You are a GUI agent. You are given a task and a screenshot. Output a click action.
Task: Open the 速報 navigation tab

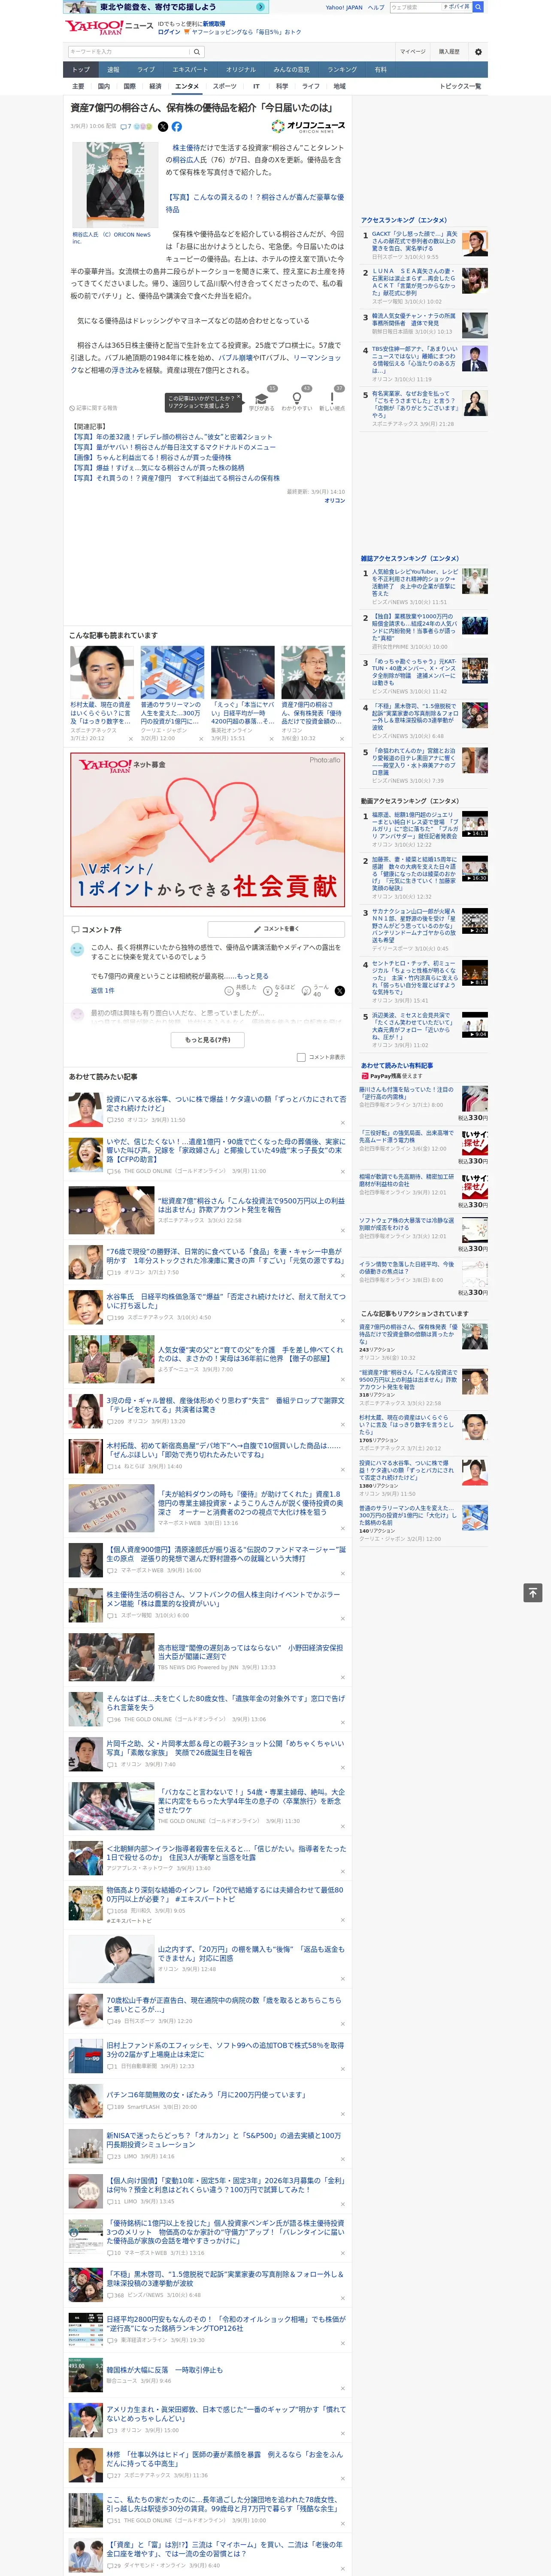113,70
